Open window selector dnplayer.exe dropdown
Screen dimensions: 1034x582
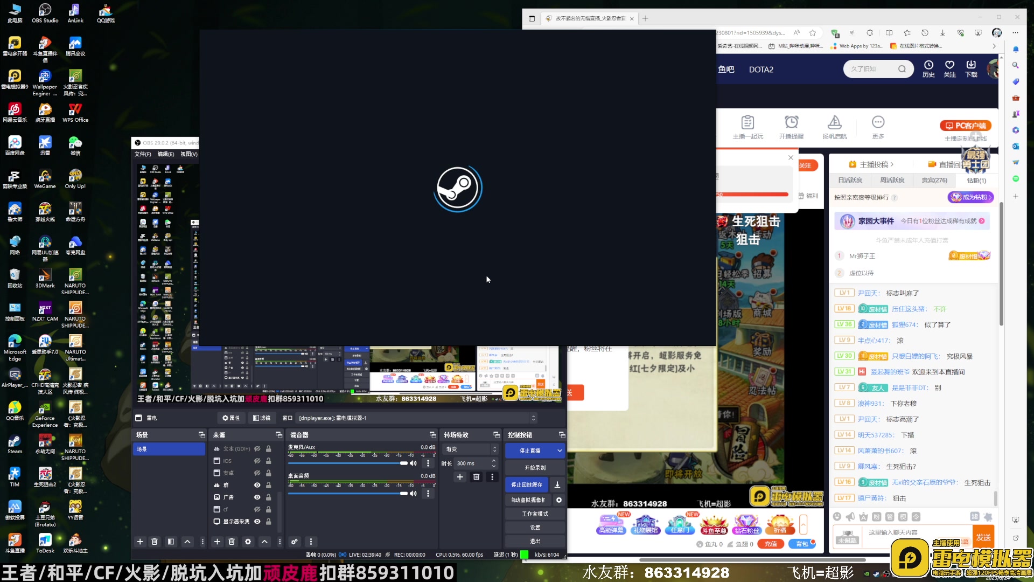[417, 418]
